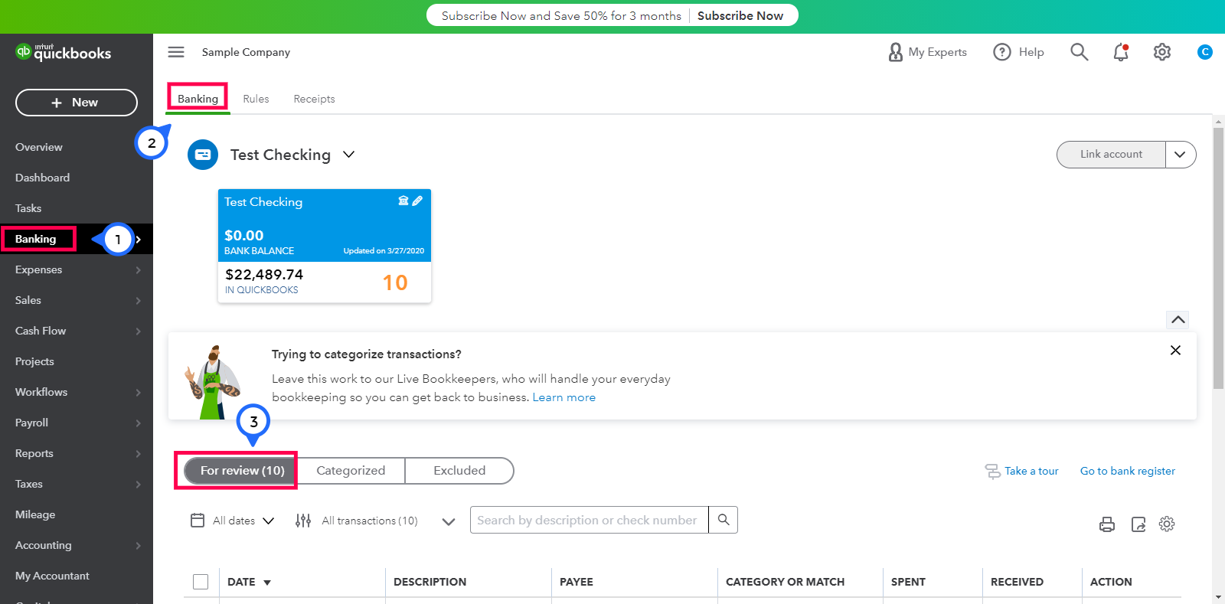Select the Excluded tab
Image resolution: width=1225 pixels, height=604 pixels.
click(x=459, y=471)
